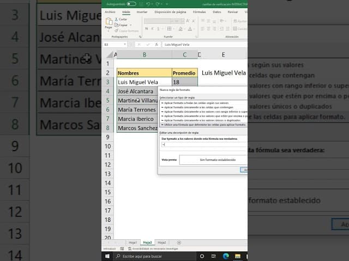Open the Portapapeles dialog launcher

tap(140, 36)
